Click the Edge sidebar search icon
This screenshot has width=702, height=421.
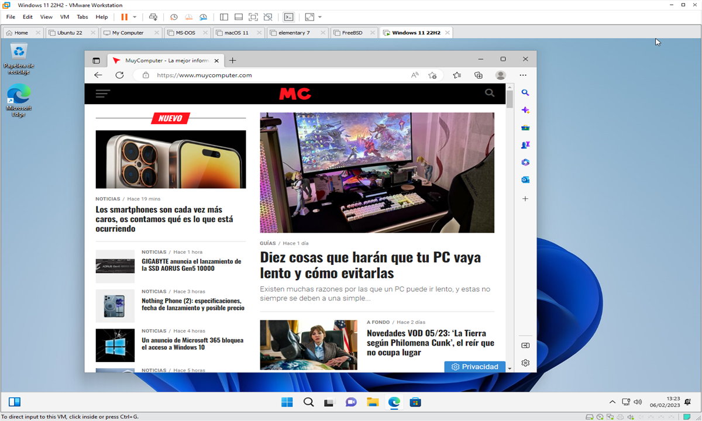(525, 92)
